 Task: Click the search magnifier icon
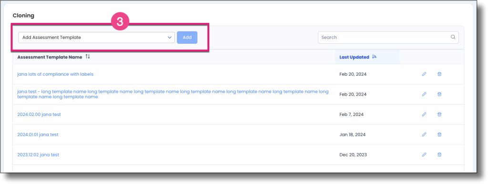coord(453,37)
